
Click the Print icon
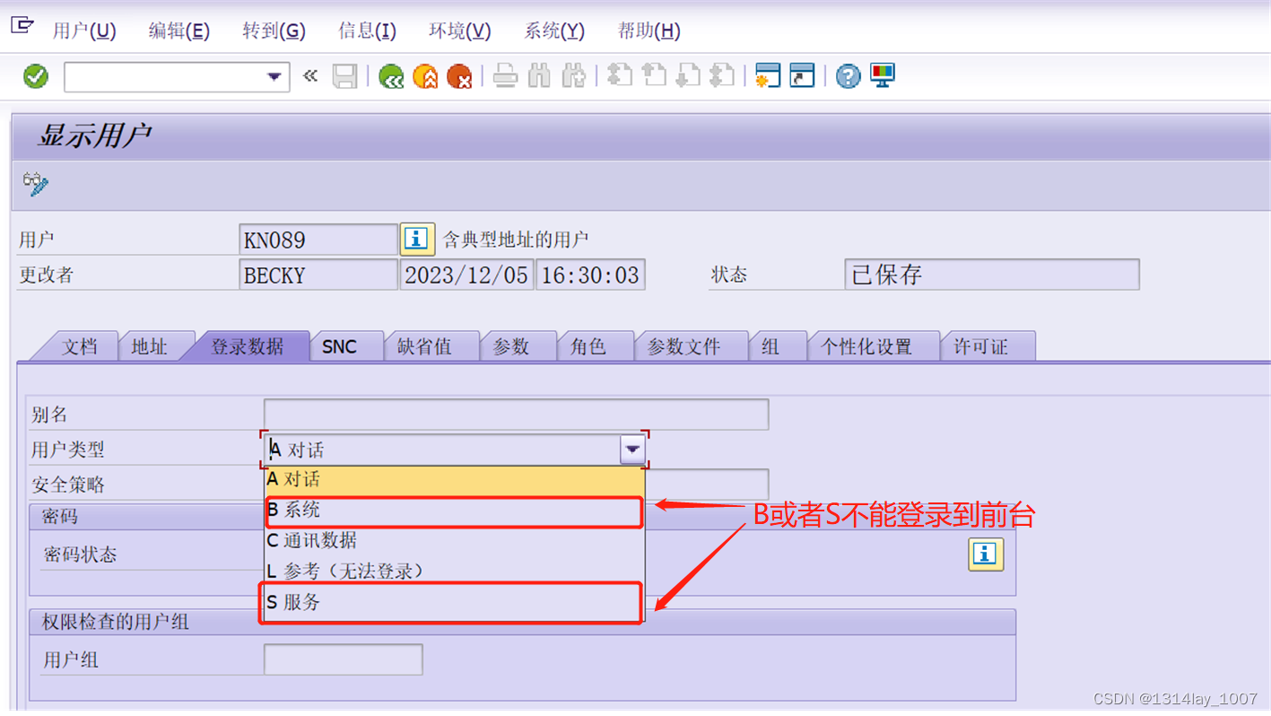tap(505, 76)
